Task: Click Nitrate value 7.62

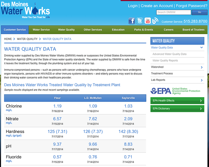Action: coord(93,119)
